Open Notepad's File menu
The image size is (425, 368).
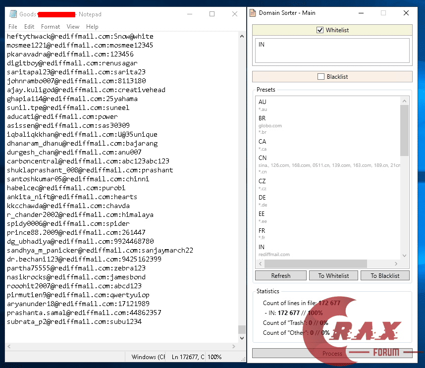point(12,27)
